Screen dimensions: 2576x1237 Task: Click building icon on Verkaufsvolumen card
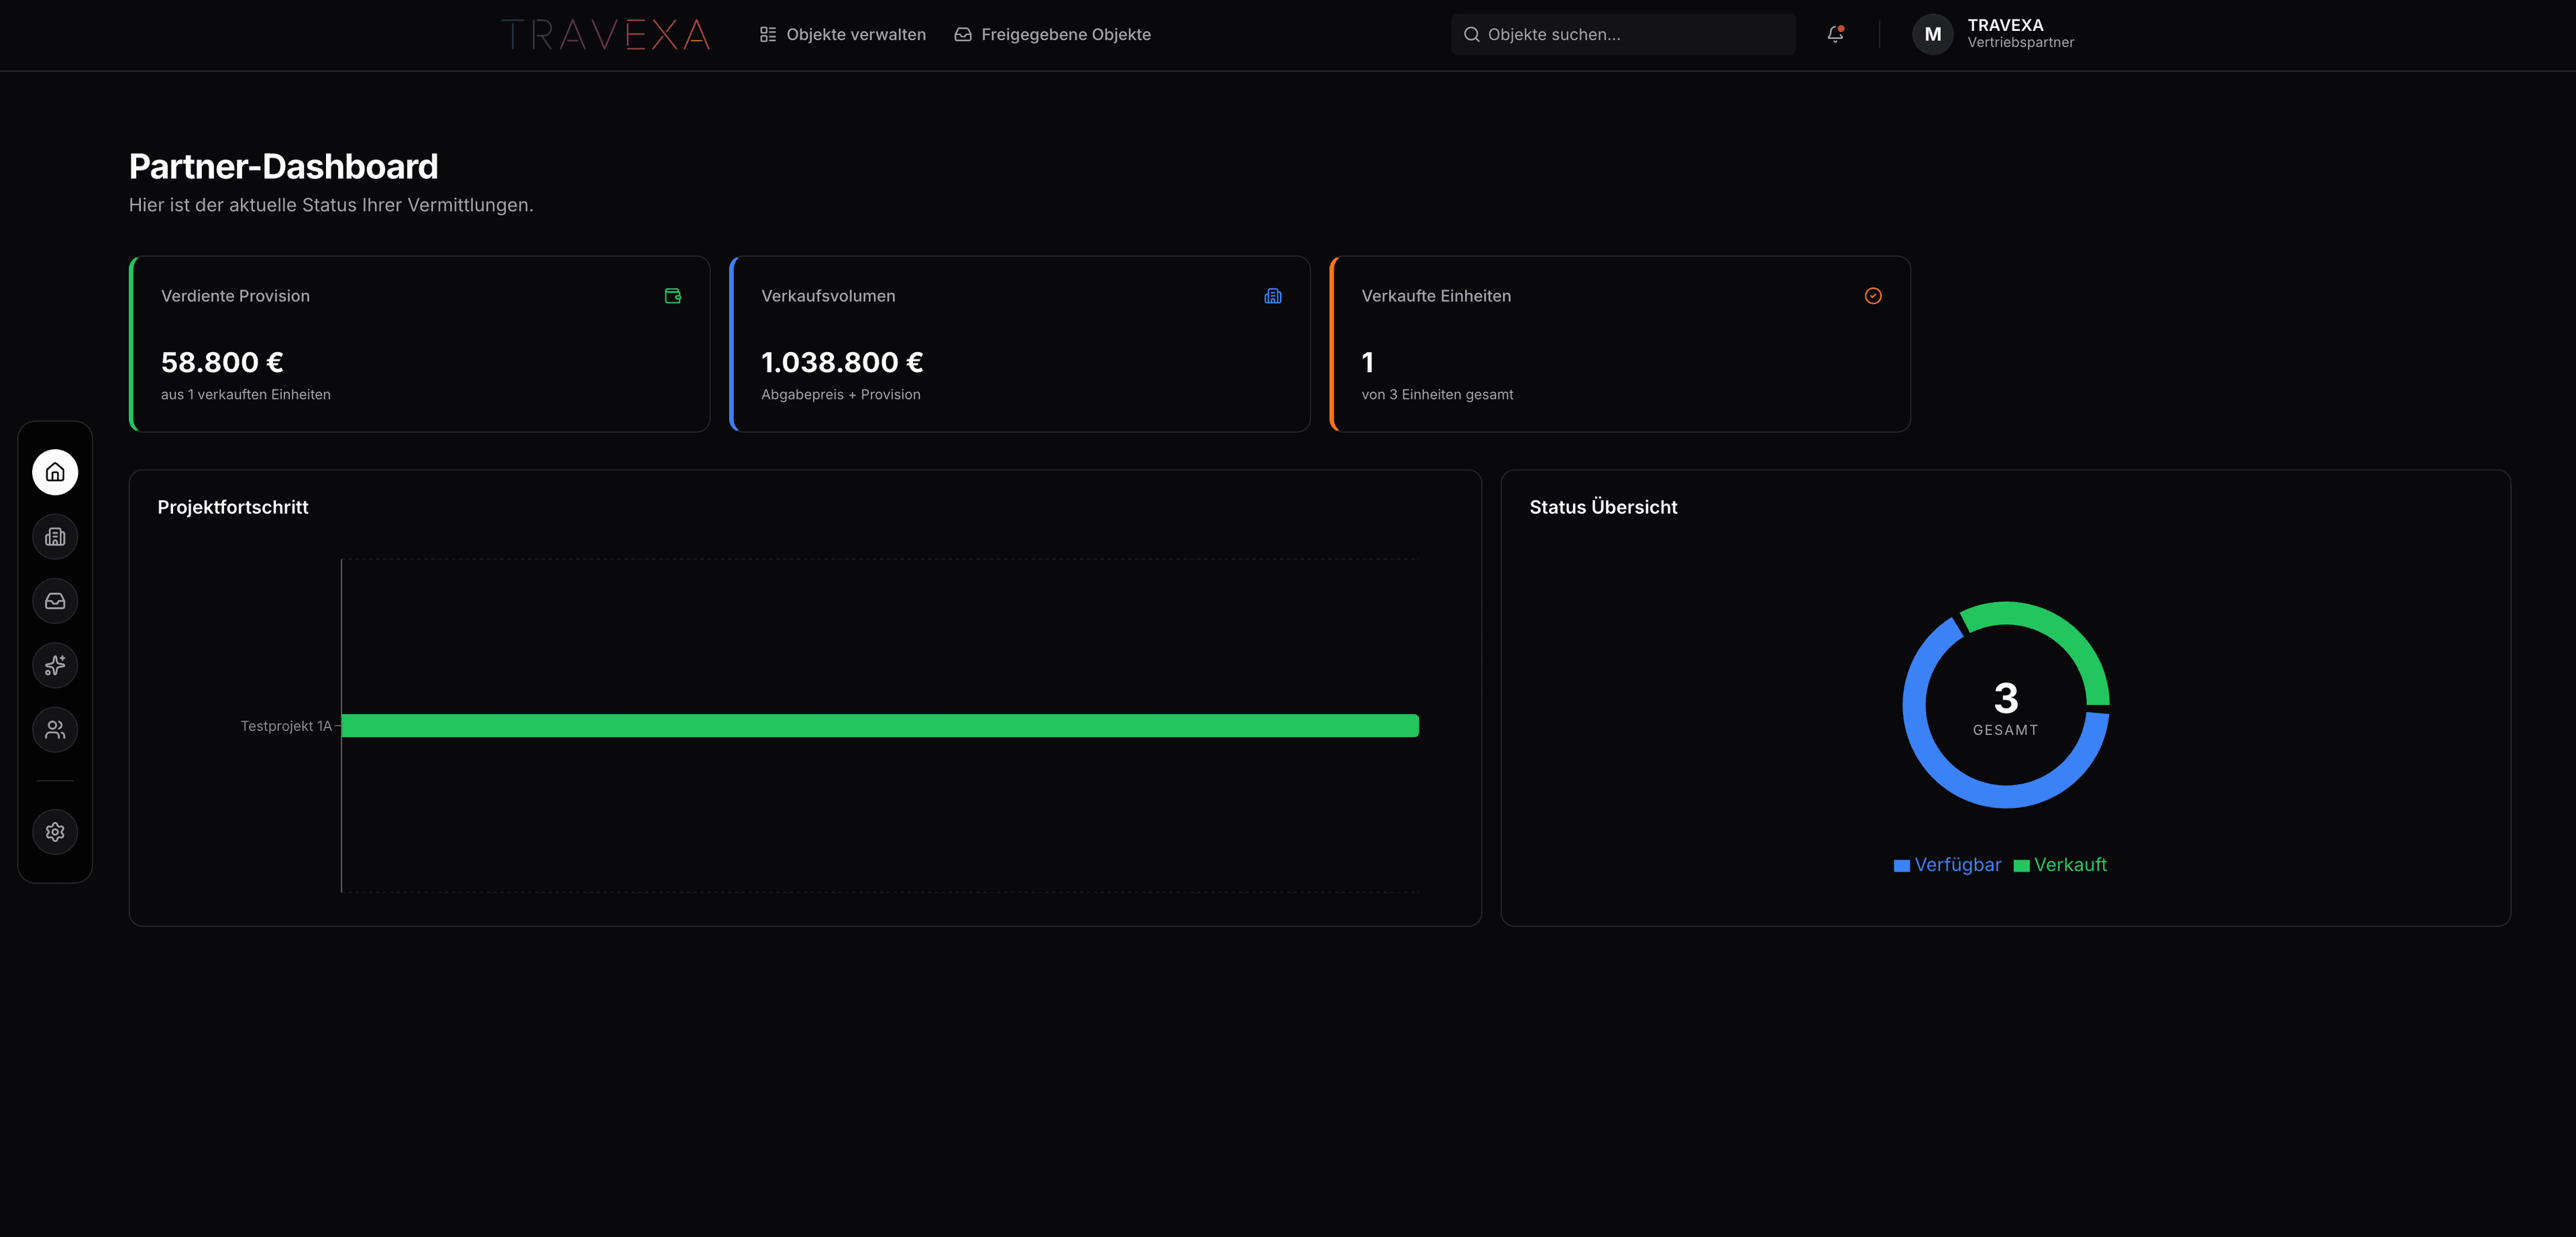(x=1273, y=296)
